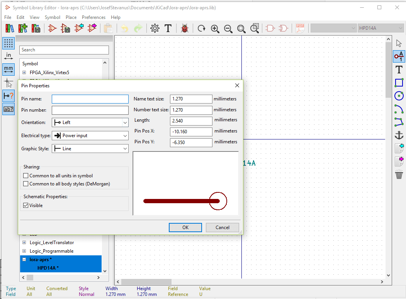Open the Preferences menu
406x299 pixels.
(93, 17)
